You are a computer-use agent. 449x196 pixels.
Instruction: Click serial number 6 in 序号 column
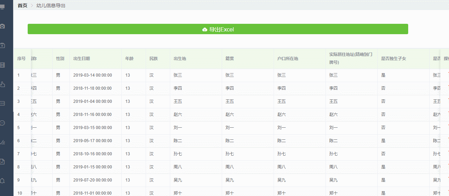[x=19, y=141]
